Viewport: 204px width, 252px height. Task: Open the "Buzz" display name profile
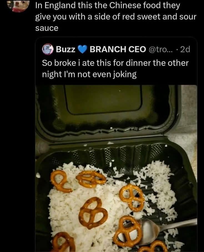[66, 49]
